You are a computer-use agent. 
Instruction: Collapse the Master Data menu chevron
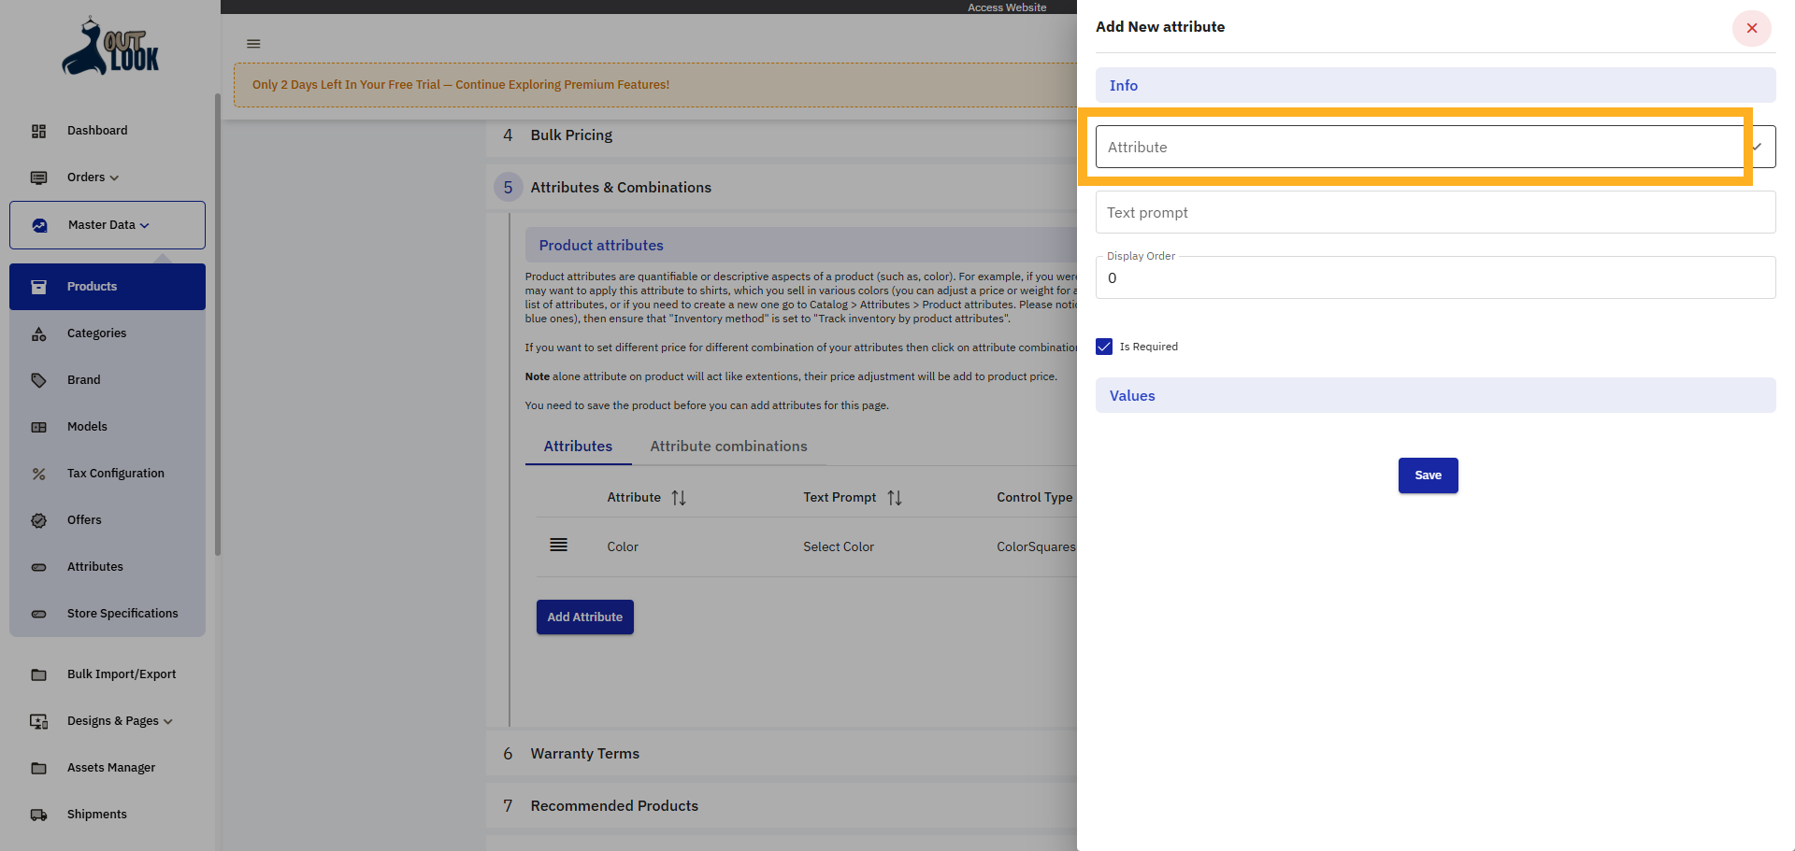pyautogui.click(x=146, y=224)
